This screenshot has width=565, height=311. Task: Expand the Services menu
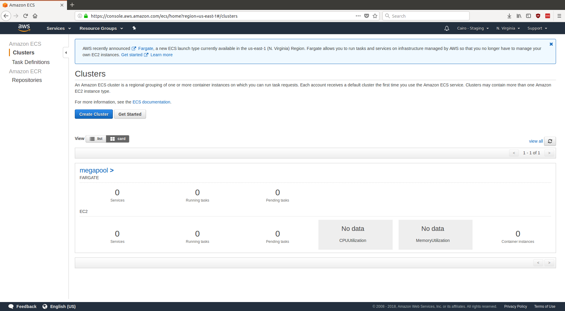[59, 28]
